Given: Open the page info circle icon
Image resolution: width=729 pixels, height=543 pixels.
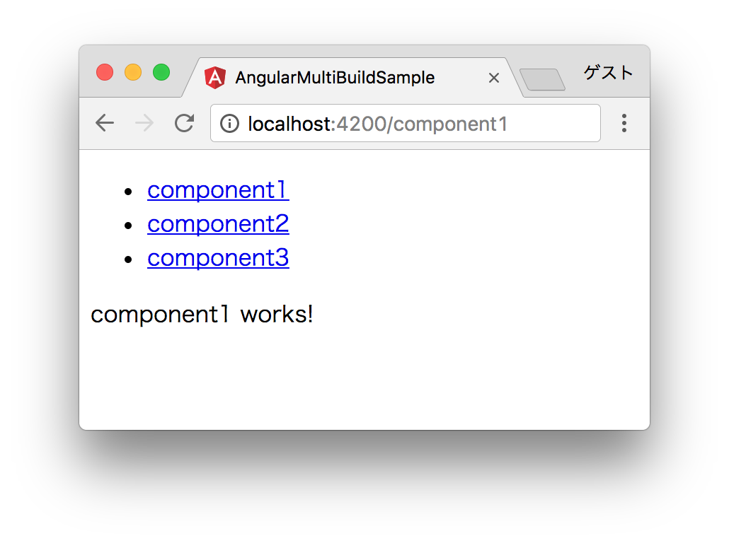Looking at the screenshot, I should coord(229,123).
